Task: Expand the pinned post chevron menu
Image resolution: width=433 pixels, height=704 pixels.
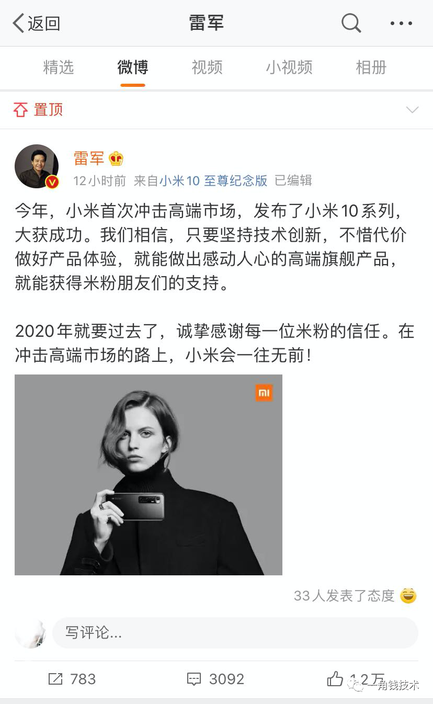Action: 413,109
